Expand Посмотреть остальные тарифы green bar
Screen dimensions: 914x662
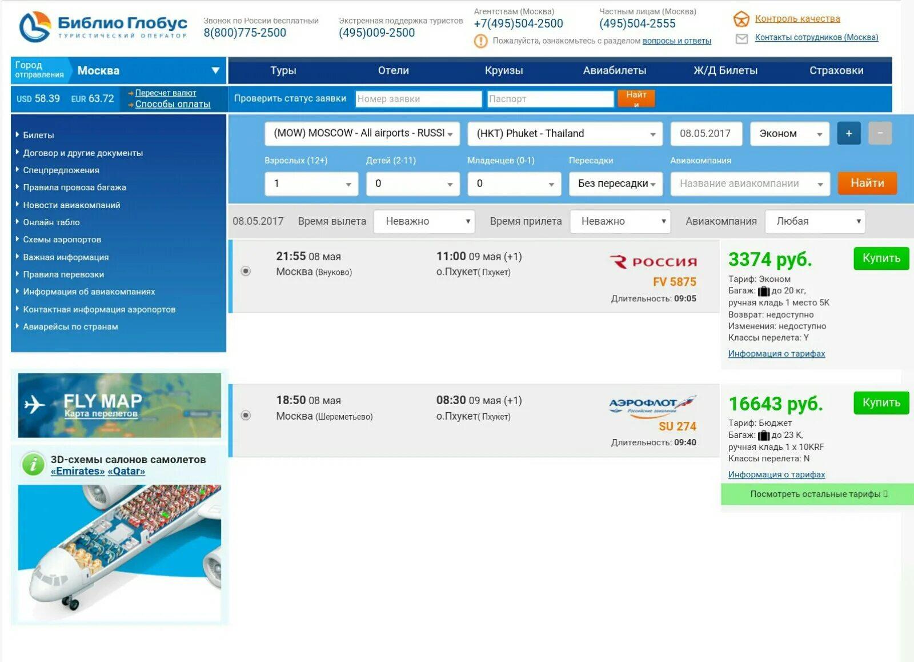(x=817, y=494)
